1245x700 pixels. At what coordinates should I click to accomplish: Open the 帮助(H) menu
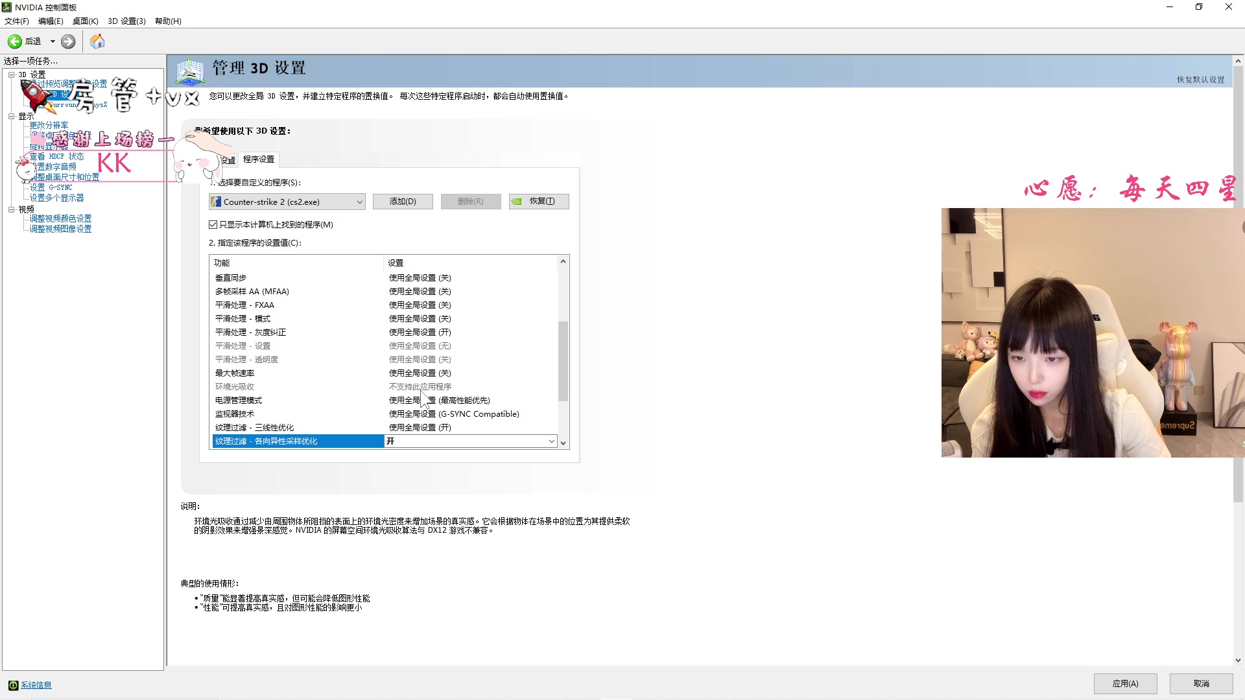pyautogui.click(x=168, y=21)
